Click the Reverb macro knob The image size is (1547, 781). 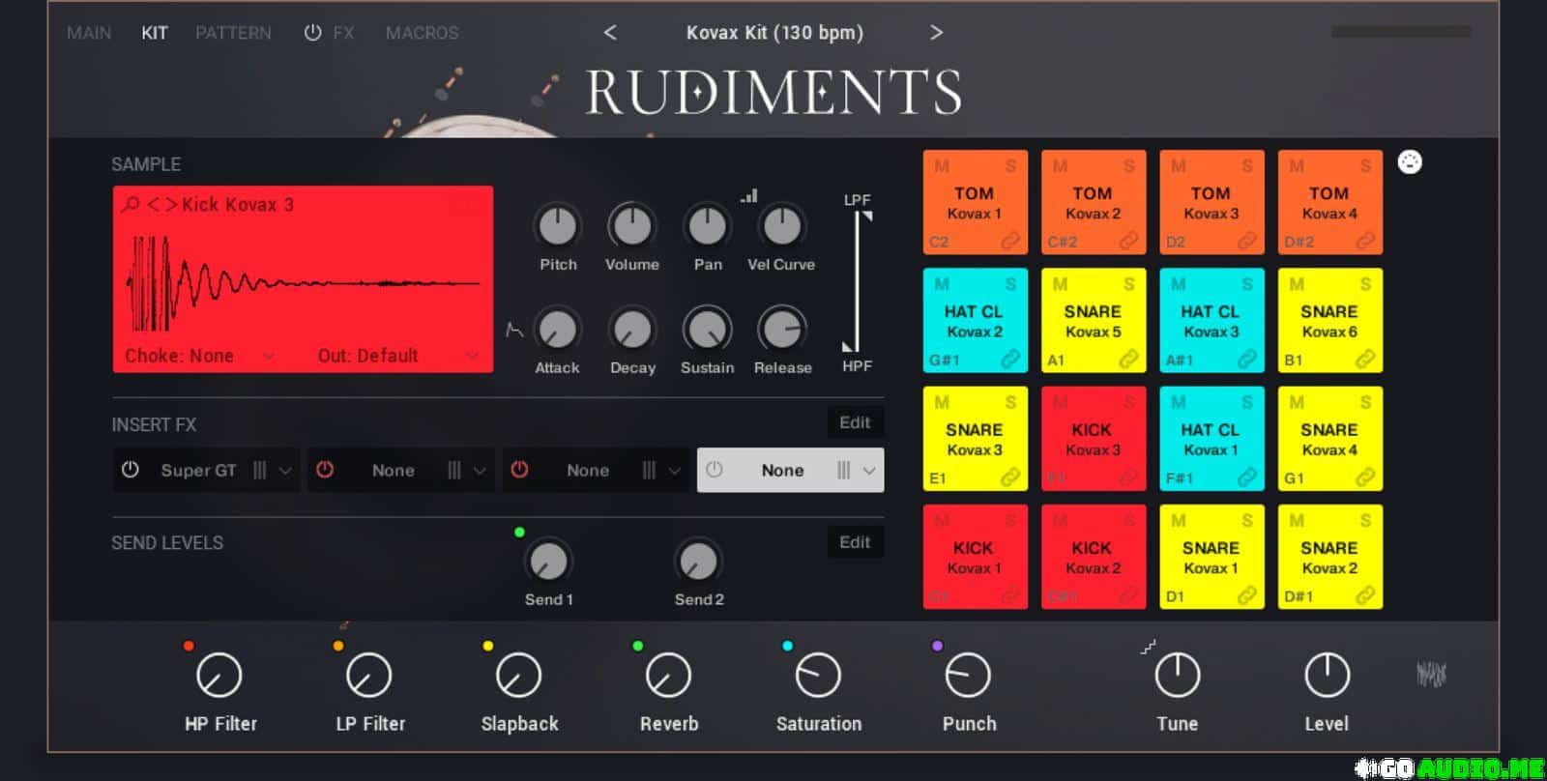coord(668,675)
